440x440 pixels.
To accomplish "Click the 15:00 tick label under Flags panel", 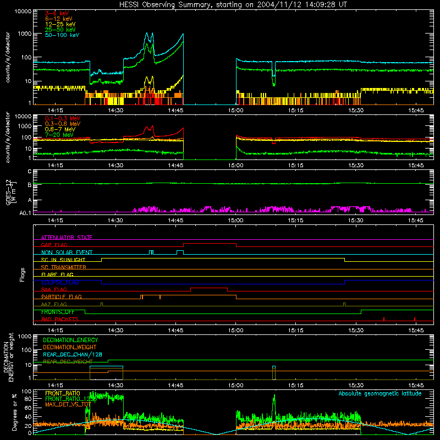I will [x=235, y=331].
